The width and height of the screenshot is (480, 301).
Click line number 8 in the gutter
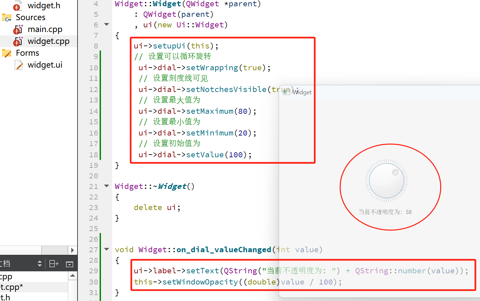(x=96, y=46)
